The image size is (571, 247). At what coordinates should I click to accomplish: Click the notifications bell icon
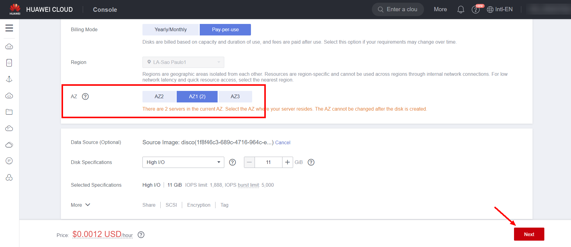460,10
